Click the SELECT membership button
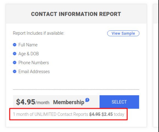The image size is (159, 132). coord(119,102)
